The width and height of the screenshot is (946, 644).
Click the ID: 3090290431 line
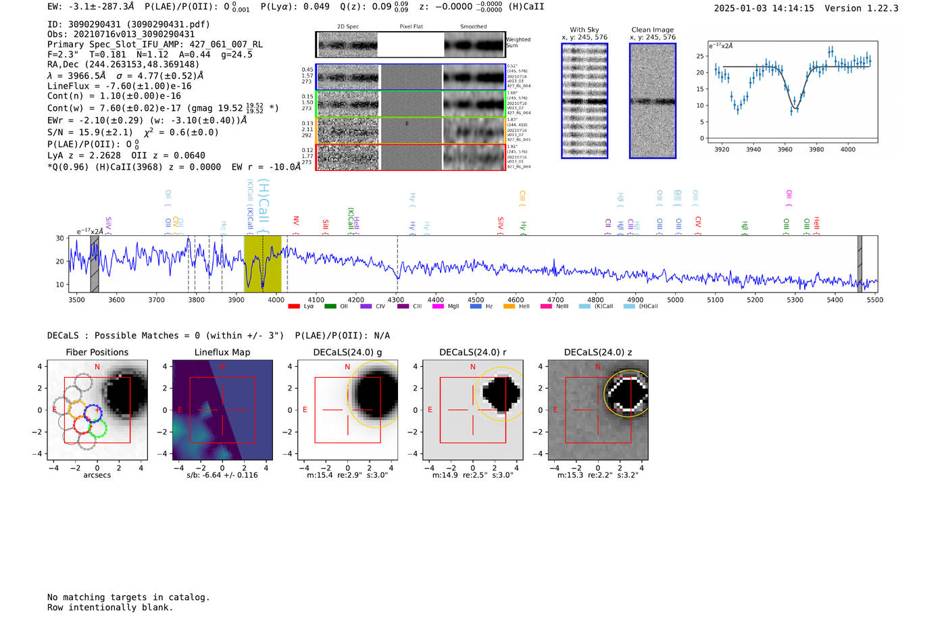pyautogui.click(x=128, y=24)
